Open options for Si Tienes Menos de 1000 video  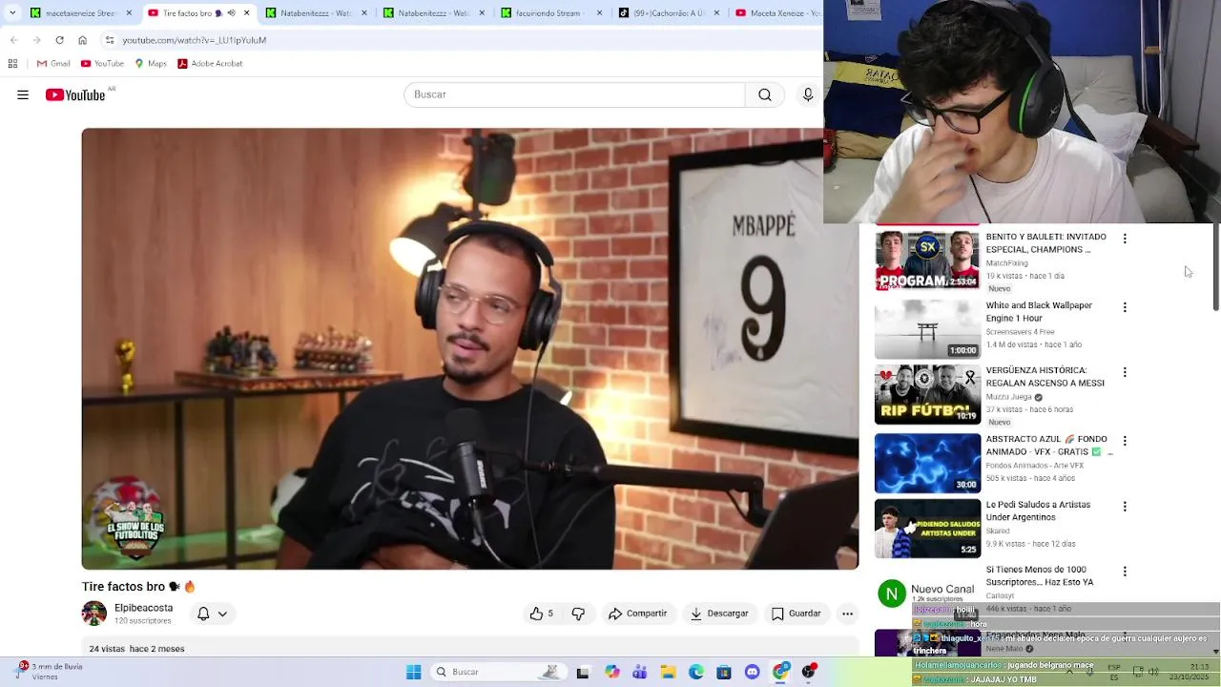(x=1125, y=572)
